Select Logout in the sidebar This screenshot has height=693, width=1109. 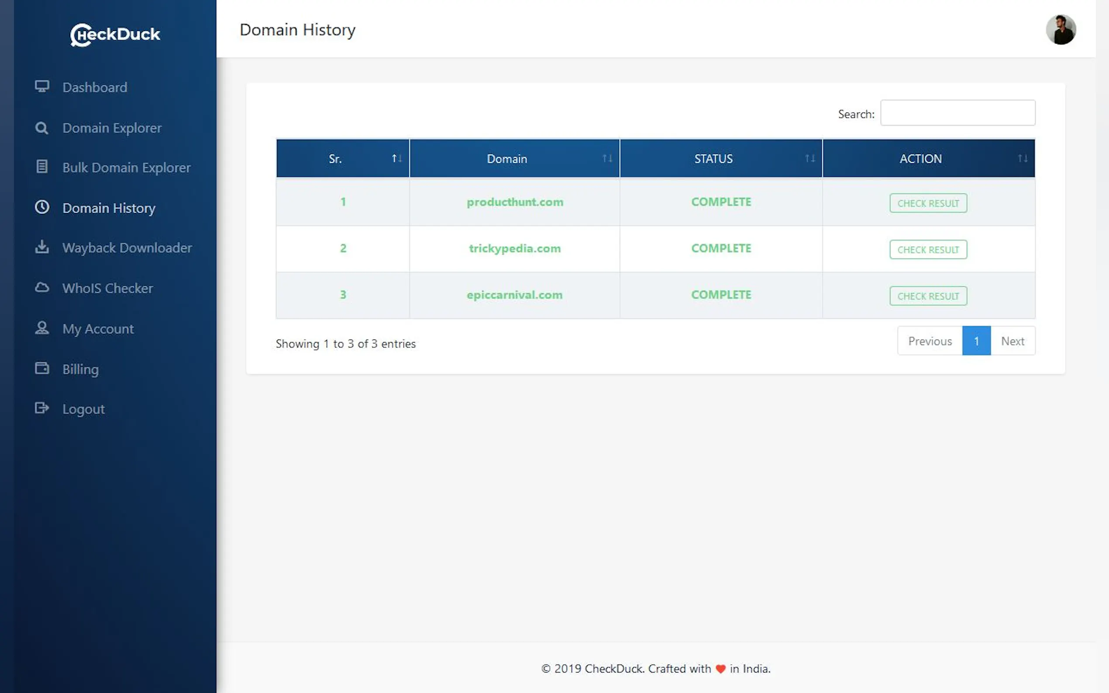tap(83, 409)
